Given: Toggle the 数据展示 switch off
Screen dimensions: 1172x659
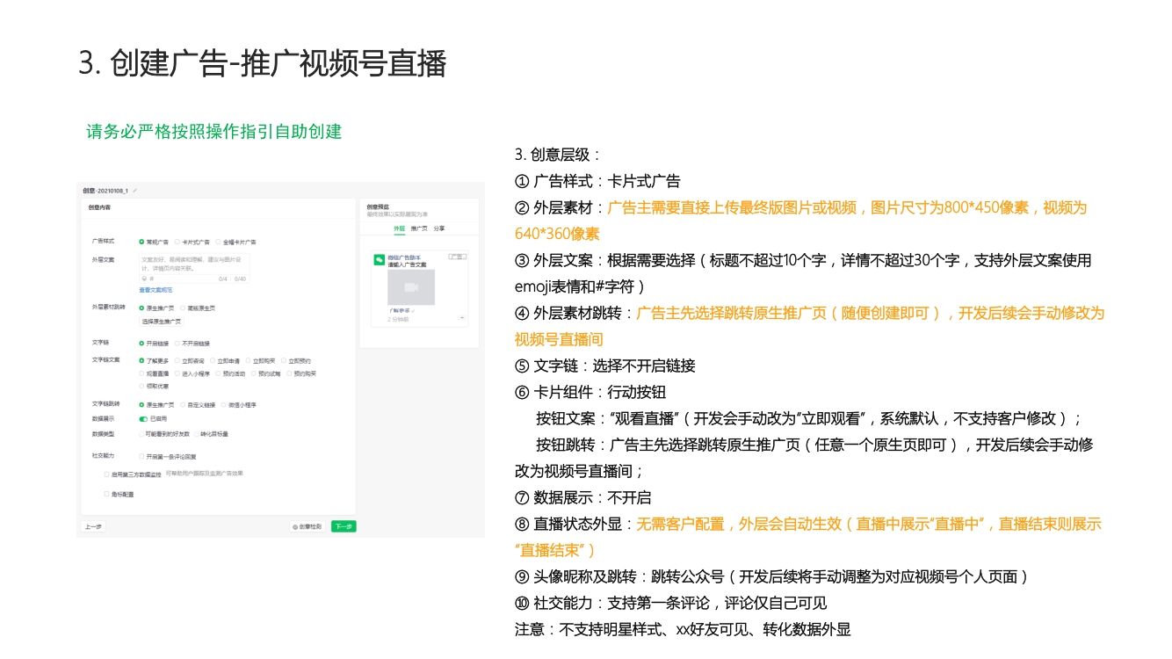Looking at the screenshot, I should point(143,419).
